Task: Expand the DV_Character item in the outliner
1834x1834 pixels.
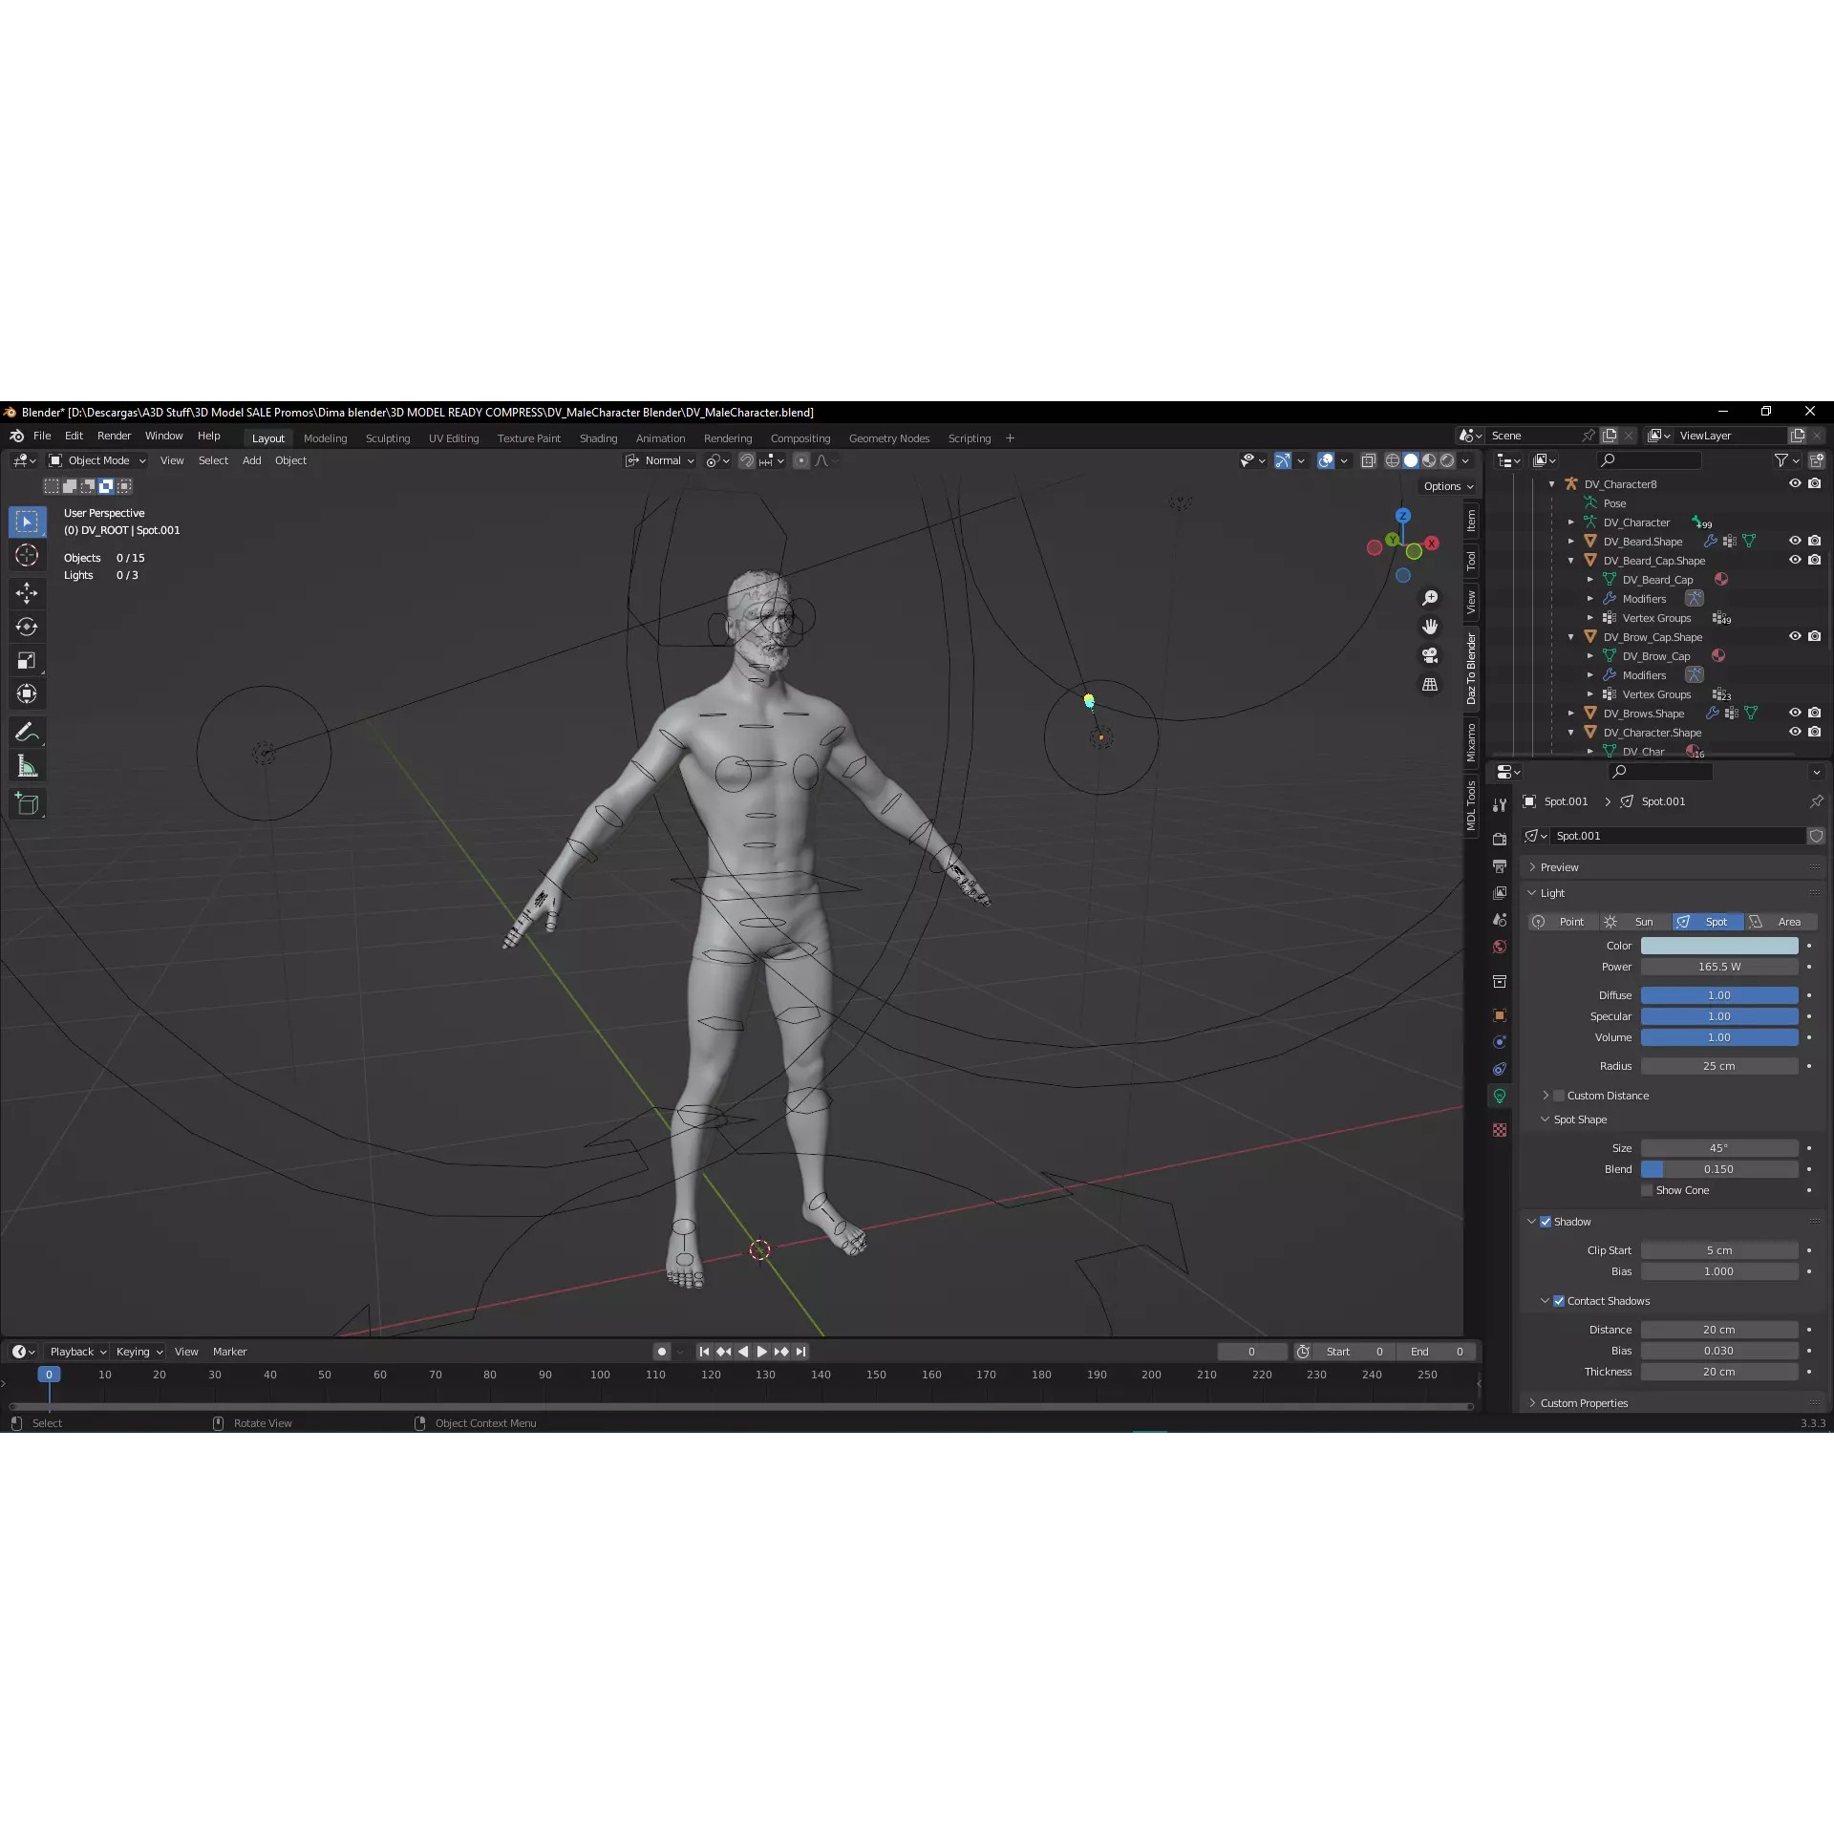Action: [x=1572, y=522]
